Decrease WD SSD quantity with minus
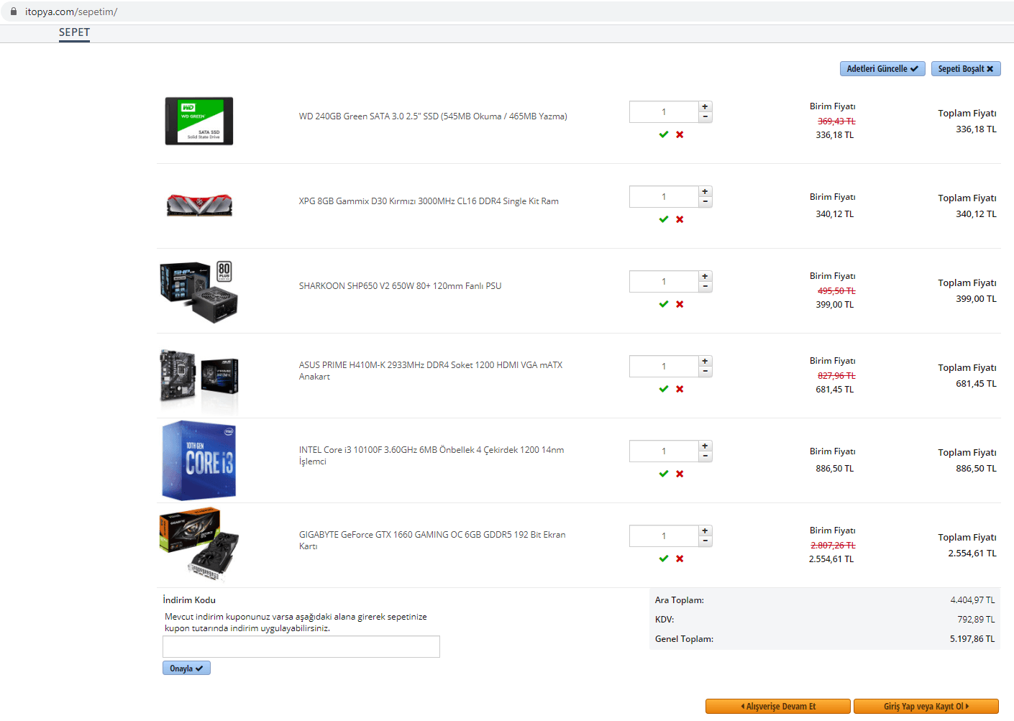This screenshot has width=1014, height=721. 705,116
